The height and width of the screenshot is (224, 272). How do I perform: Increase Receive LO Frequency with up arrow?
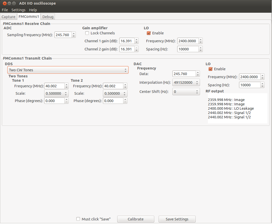(201, 39)
